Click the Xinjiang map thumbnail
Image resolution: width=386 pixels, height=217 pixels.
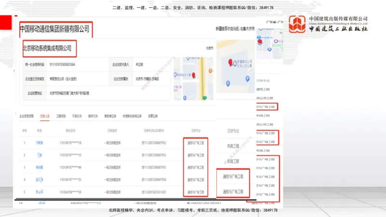click(235, 67)
